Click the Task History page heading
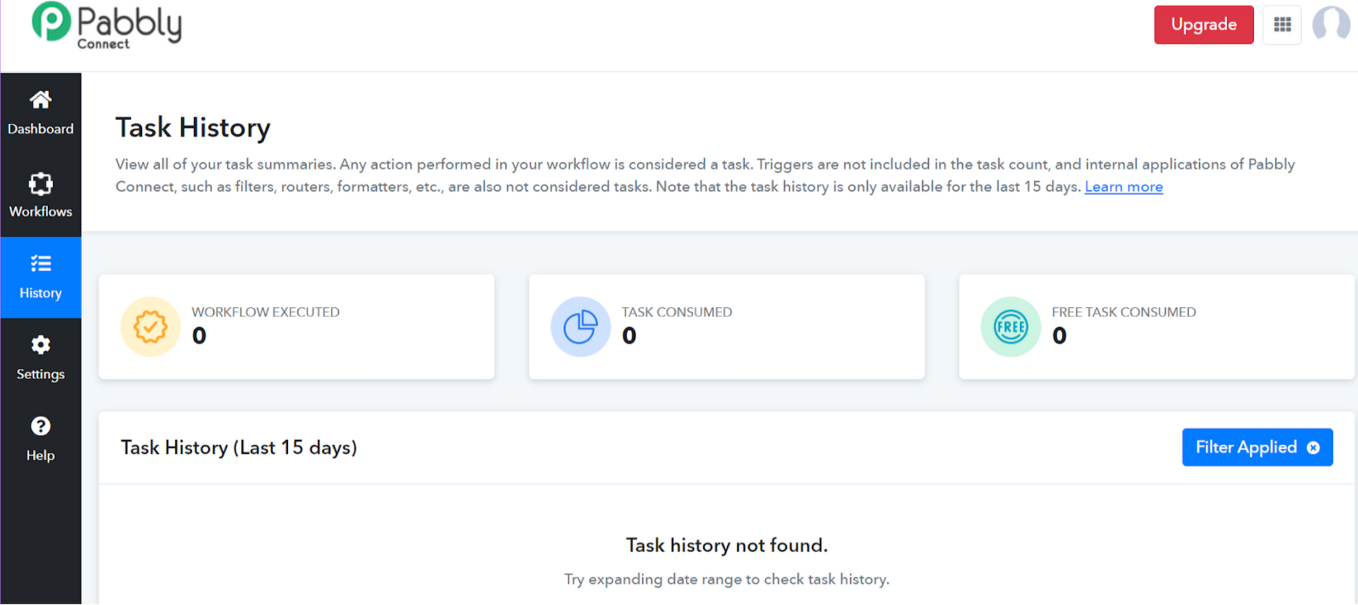Viewport: 1358px width, 605px height. pos(193,128)
